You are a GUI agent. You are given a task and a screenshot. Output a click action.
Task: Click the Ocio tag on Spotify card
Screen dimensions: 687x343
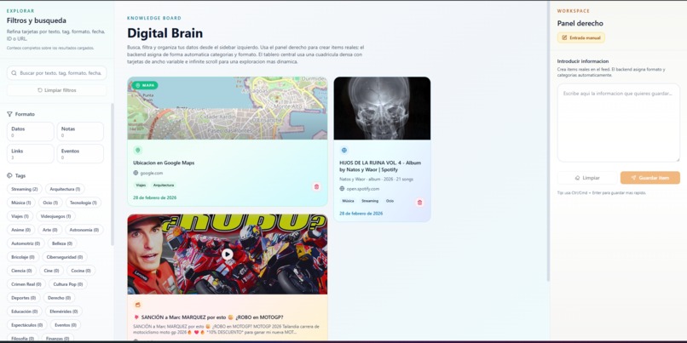coord(390,201)
